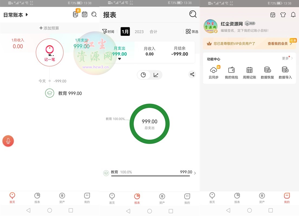Screen dimensions: 299x216
Task: Expand 更多 in 功能中心
Action: pyautogui.click(x=287, y=58)
